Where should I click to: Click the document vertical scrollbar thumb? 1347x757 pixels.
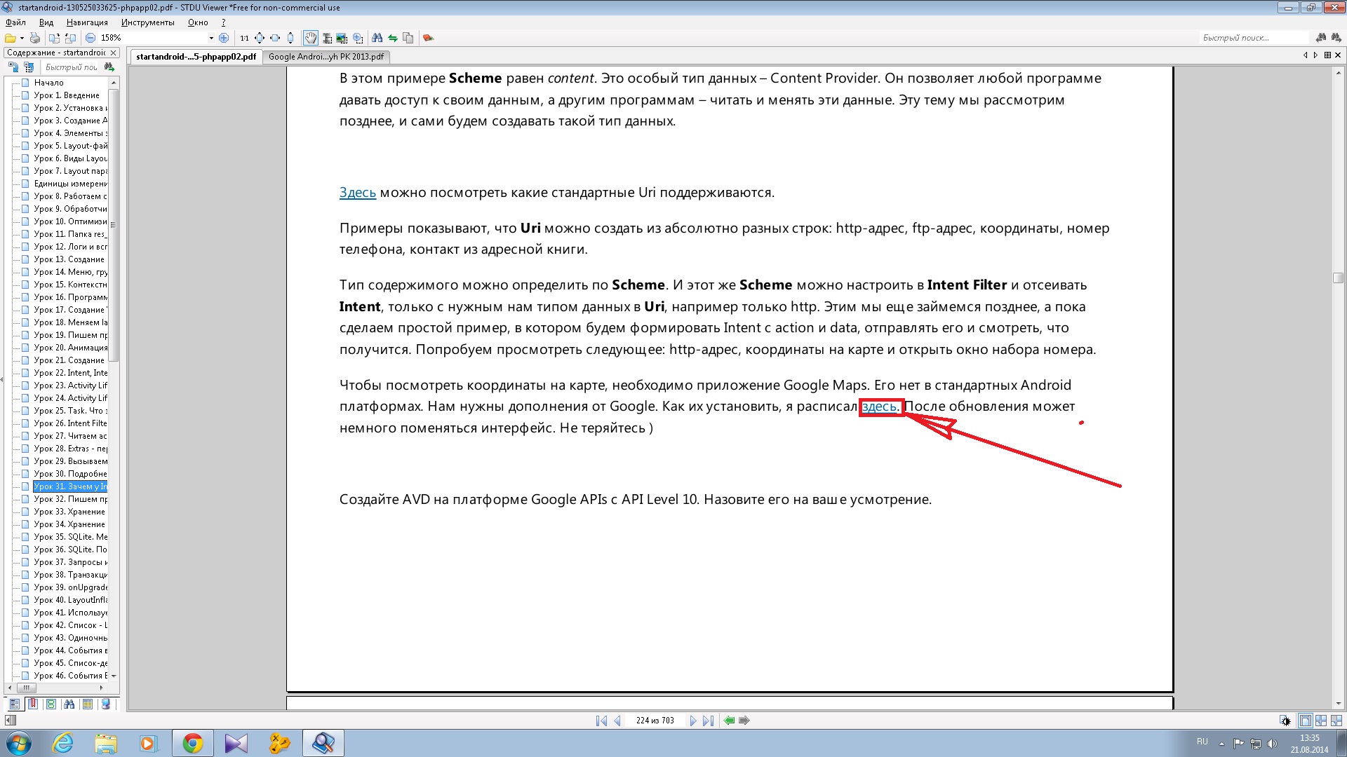(1338, 278)
